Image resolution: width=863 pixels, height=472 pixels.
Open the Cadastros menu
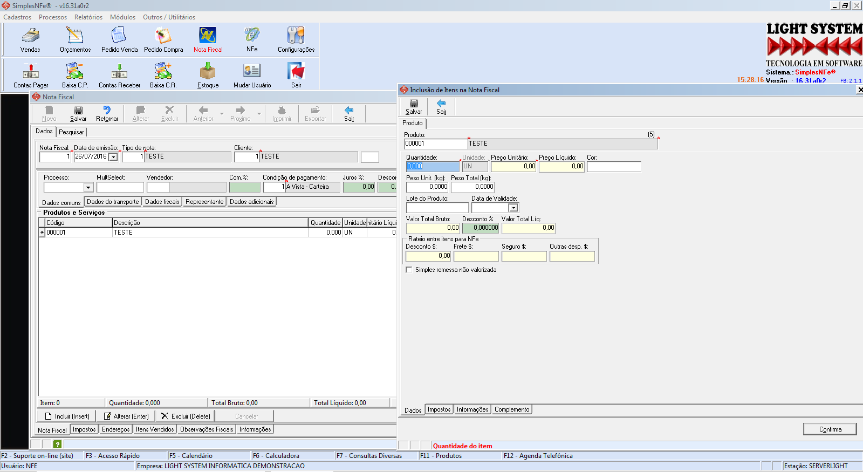[17, 17]
